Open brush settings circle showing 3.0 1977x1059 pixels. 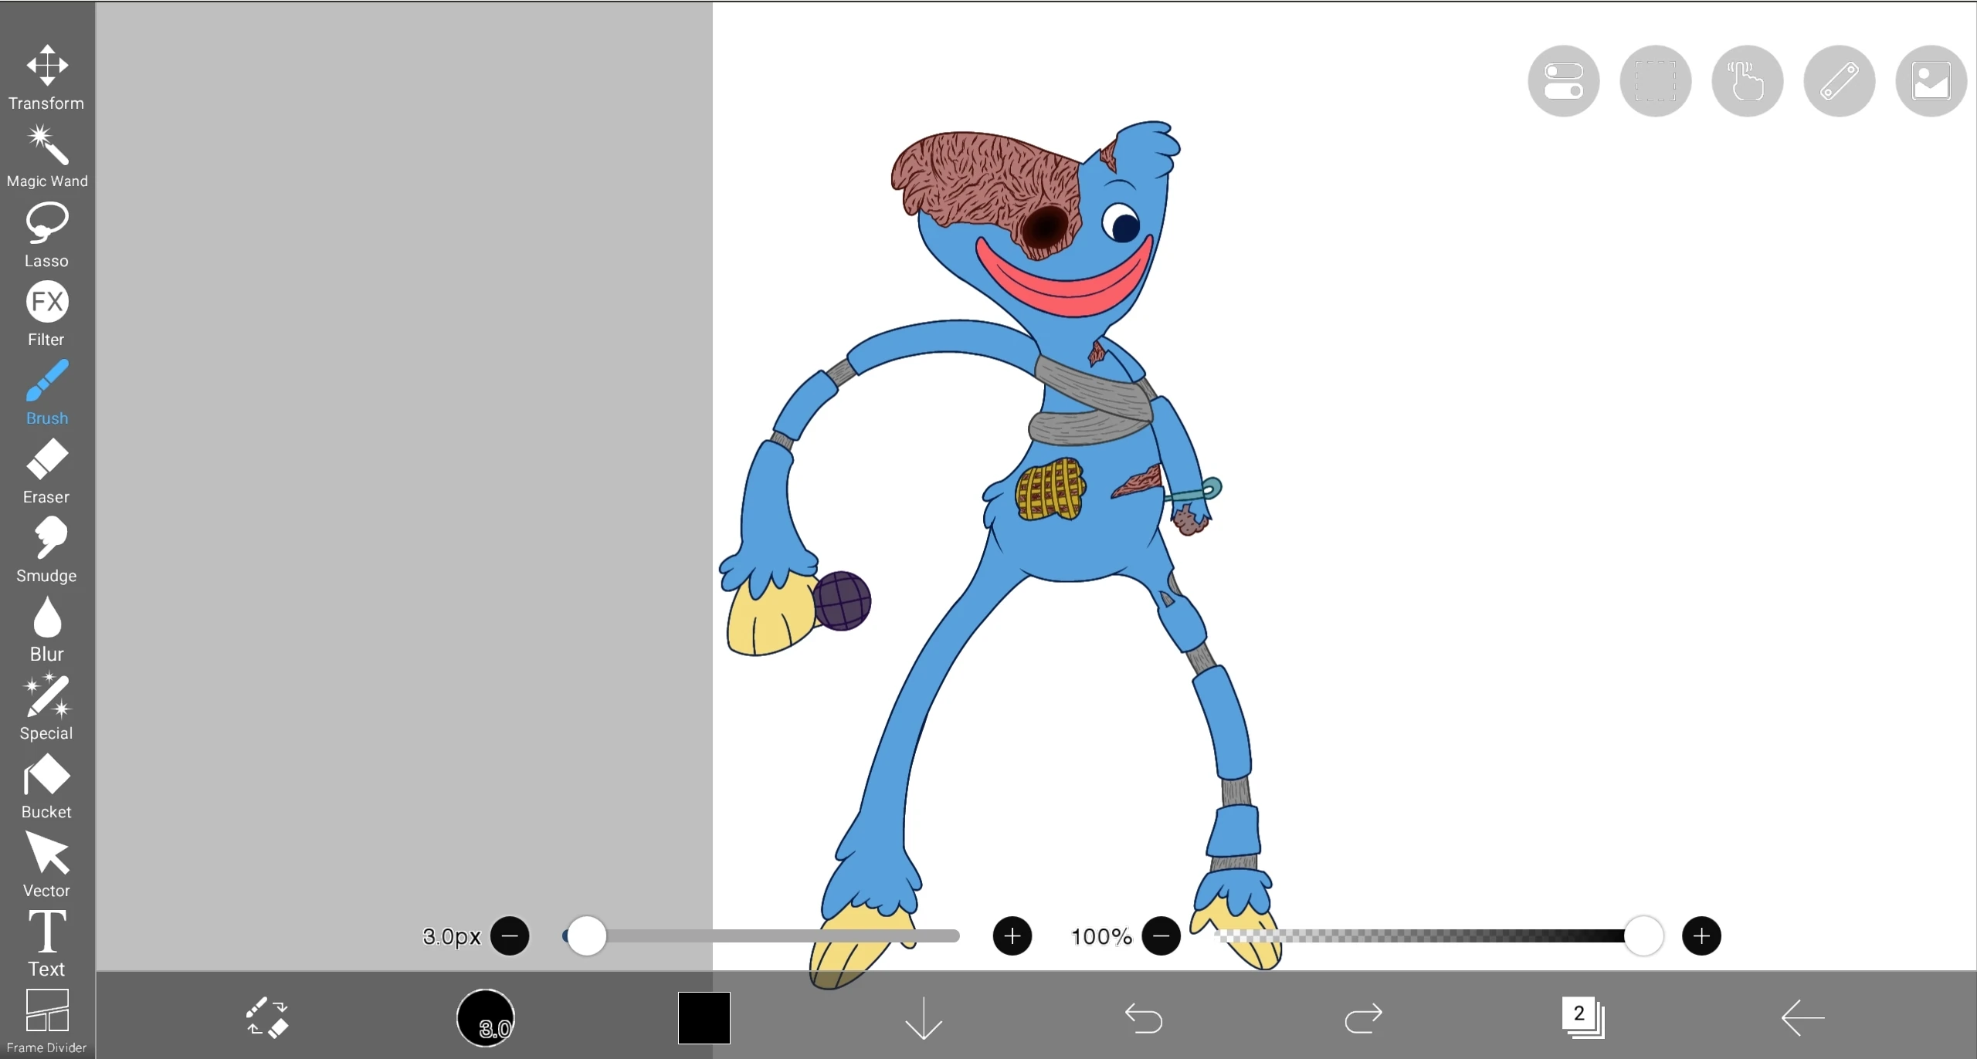(486, 1017)
